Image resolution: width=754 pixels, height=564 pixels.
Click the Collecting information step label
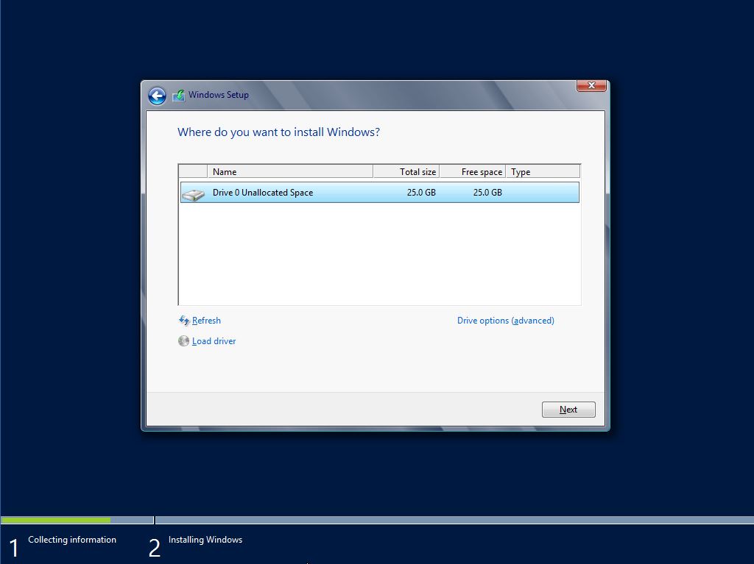tap(72, 540)
